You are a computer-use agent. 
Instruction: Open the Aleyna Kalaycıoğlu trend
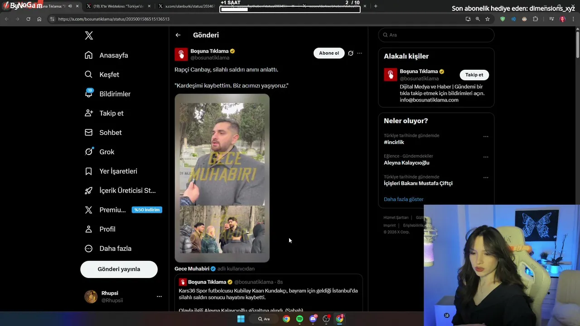[406, 163]
